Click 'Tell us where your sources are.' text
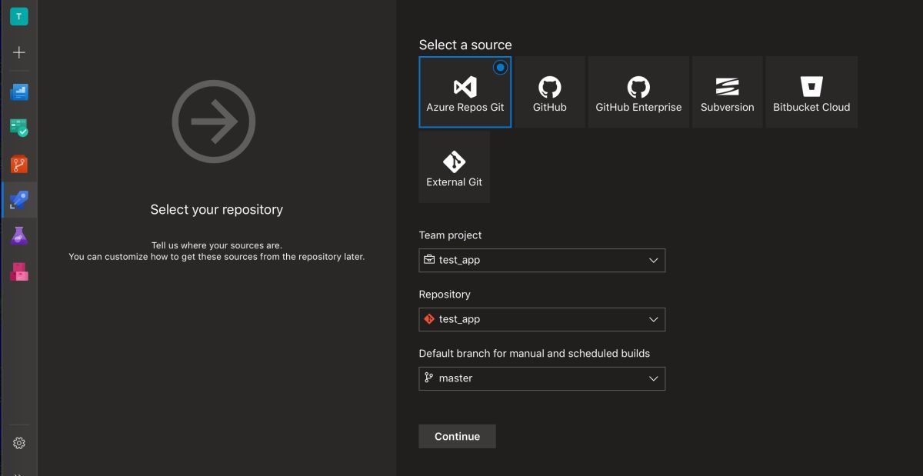The image size is (923, 476). pos(217,245)
